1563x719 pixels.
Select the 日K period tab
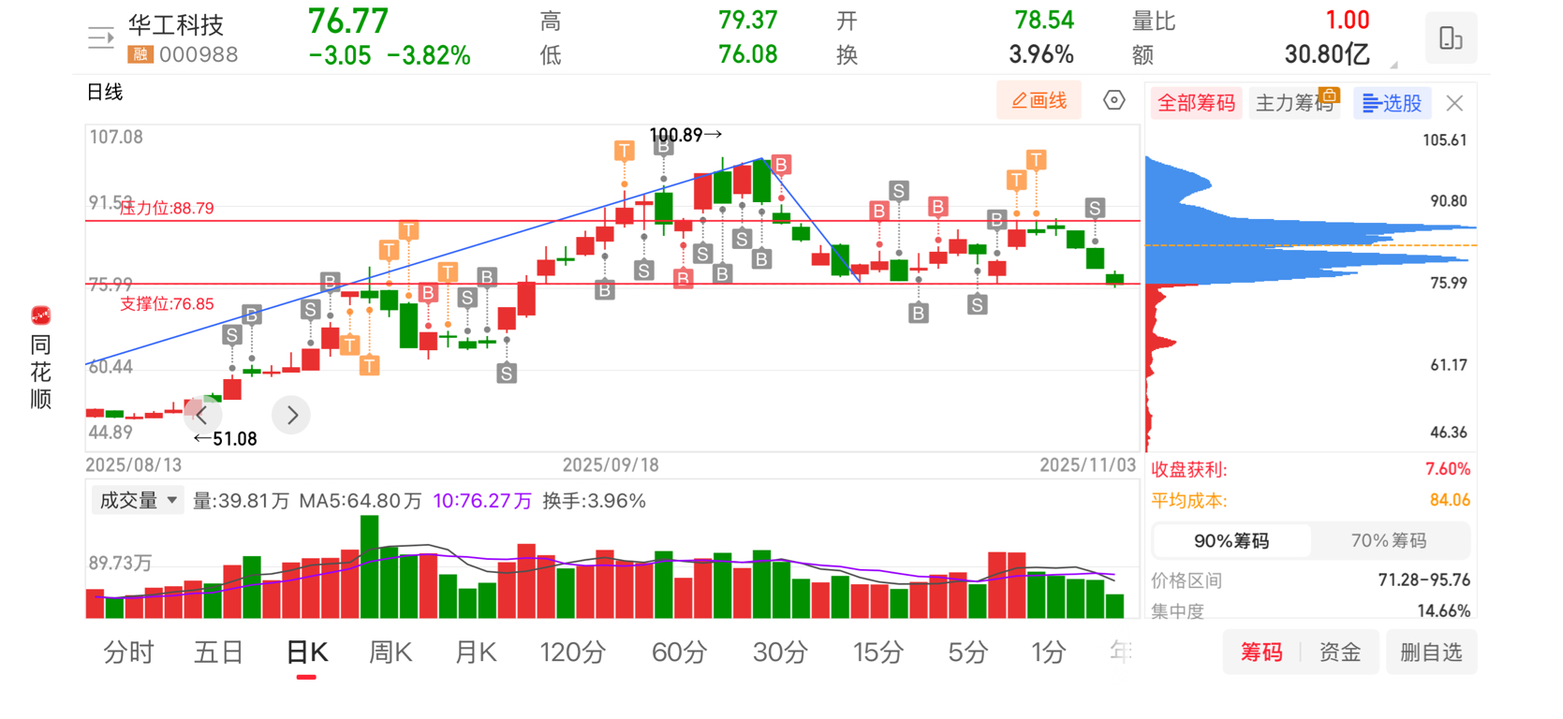pyautogui.click(x=306, y=653)
